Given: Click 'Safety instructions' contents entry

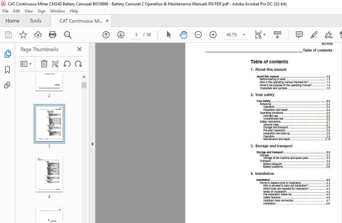Looking at the screenshot, I should tap(295, 122).
